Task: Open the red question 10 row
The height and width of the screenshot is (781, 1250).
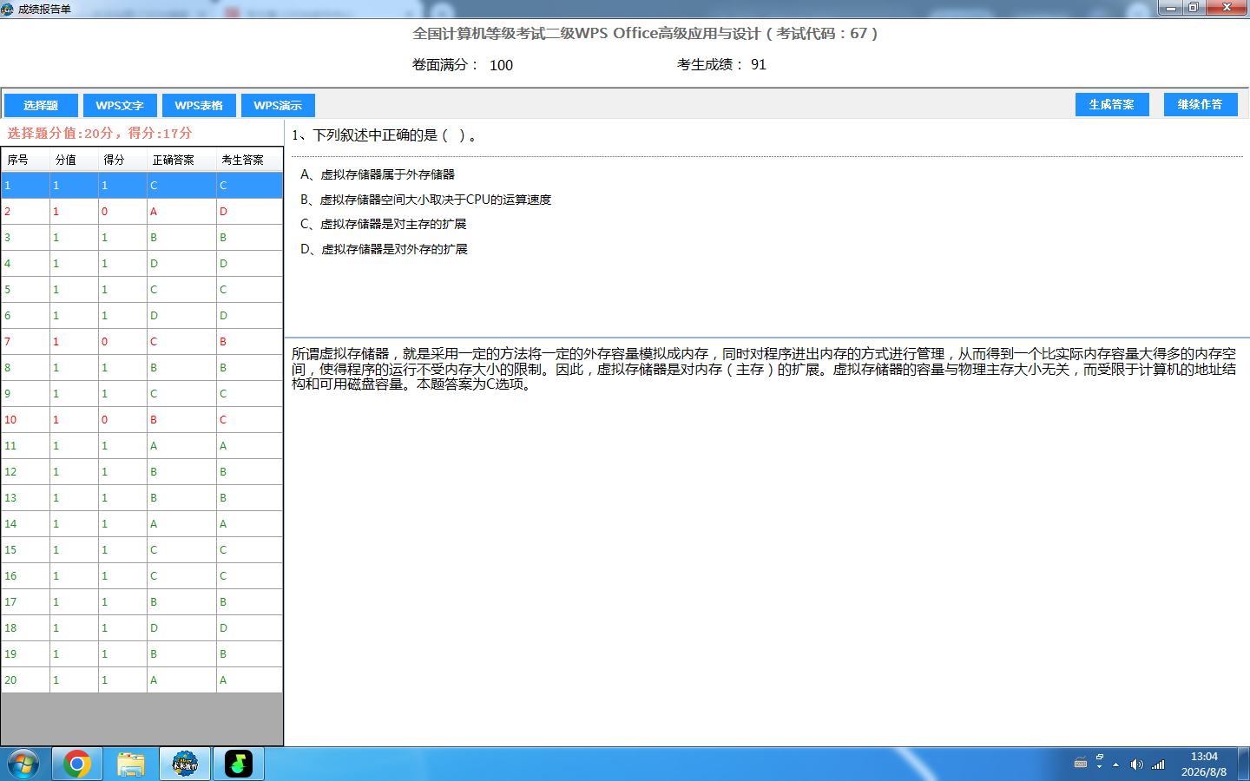Action: pos(141,419)
